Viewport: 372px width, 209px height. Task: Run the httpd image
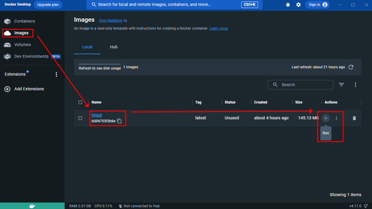tap(326, 118)
